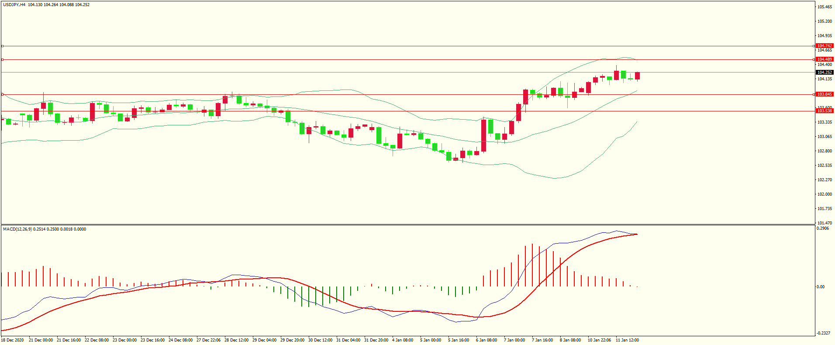Click the MACD 0.00 zero level label

tap(821, 287)
